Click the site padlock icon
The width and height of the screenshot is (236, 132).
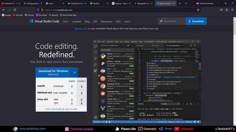click(x=42, y=10)
